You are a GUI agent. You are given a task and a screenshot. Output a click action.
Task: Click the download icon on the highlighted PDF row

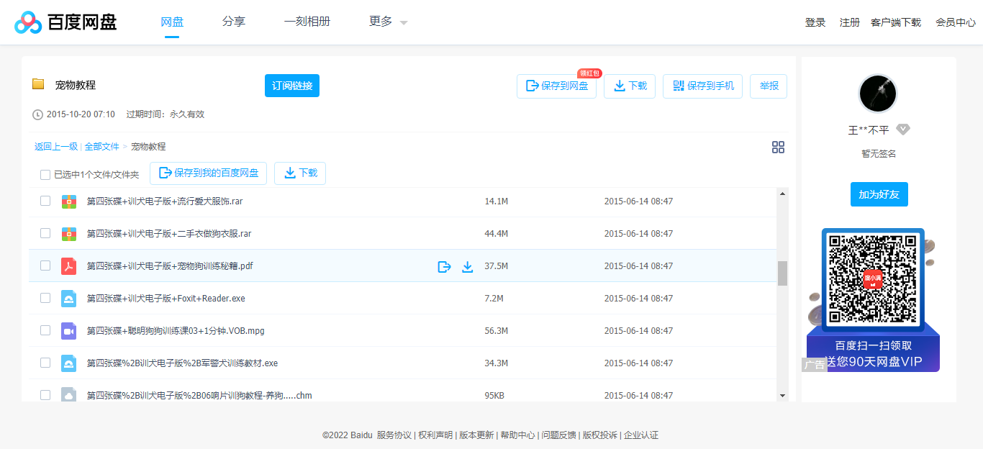point(467,266)
